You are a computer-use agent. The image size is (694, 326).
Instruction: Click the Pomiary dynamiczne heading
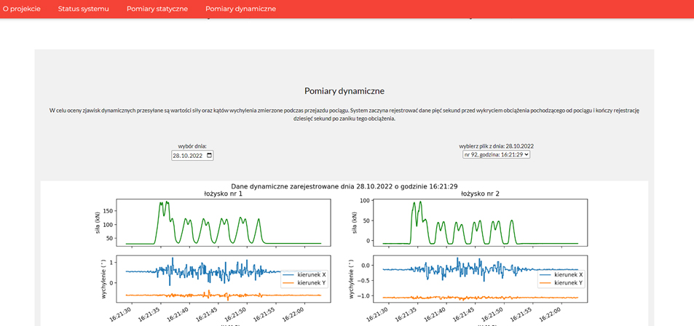click(344, 91)
